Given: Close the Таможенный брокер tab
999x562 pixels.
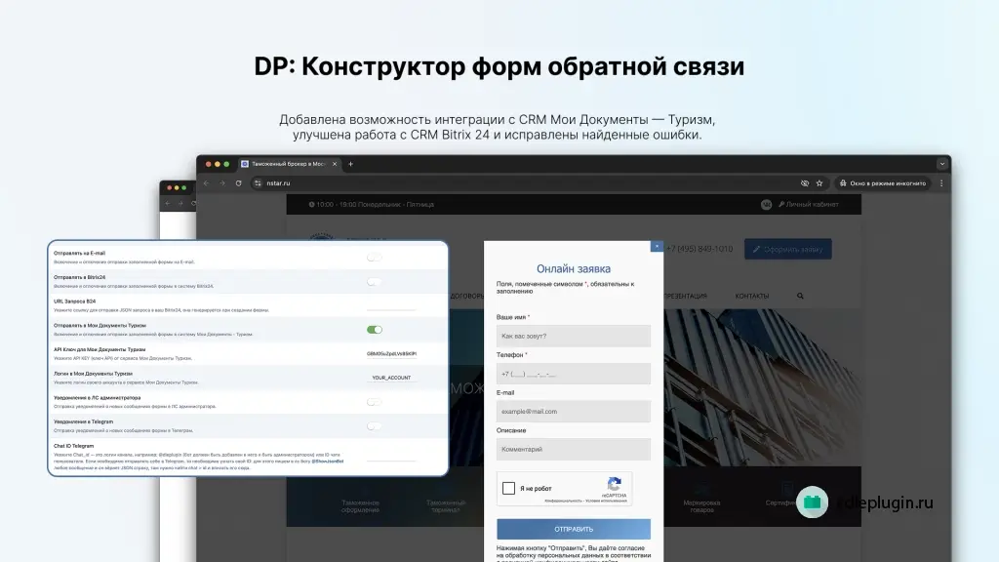Looking at the screenshot, I should (x=335, y=164).
